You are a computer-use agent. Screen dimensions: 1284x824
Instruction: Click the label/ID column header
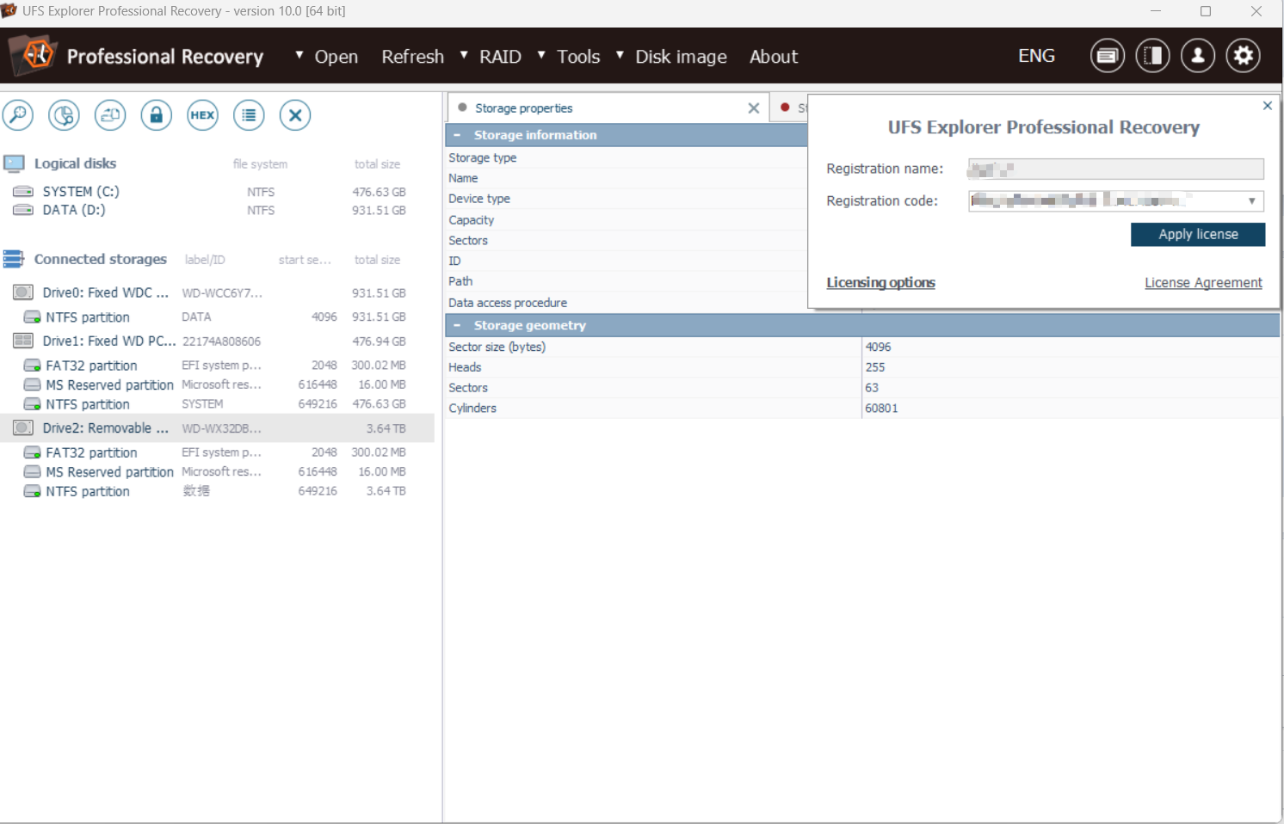[x=205, y=260]
